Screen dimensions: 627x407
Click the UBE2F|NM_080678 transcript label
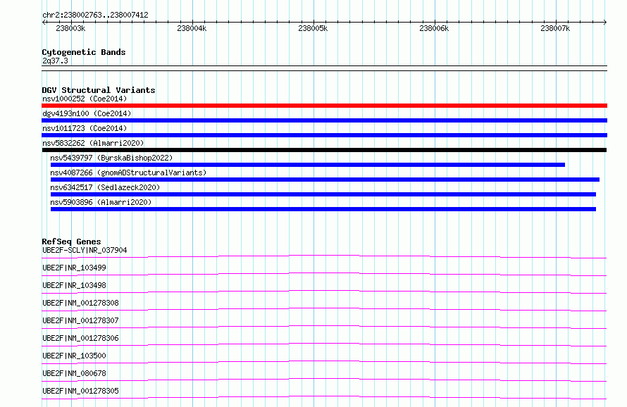point(74,373)
